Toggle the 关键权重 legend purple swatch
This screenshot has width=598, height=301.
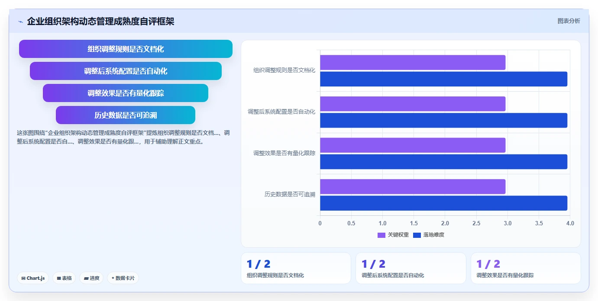coord(381,235)
